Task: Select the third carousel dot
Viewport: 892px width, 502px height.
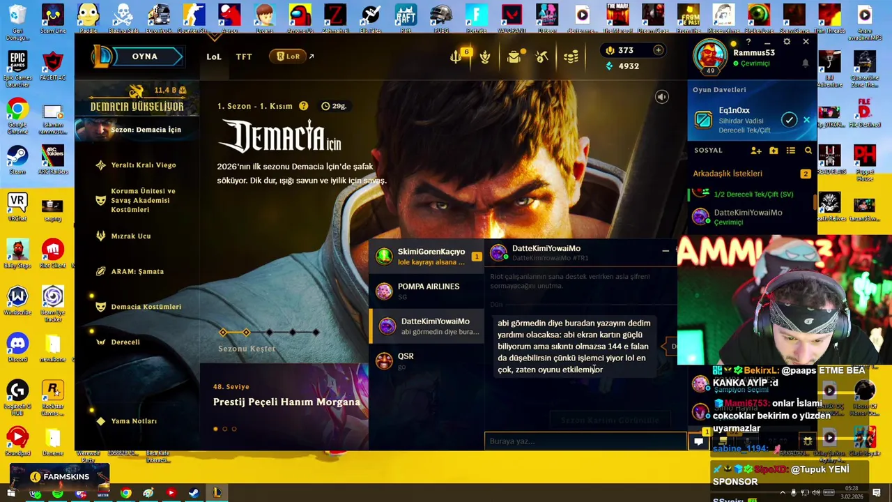Action: click(x=234, y=429)
